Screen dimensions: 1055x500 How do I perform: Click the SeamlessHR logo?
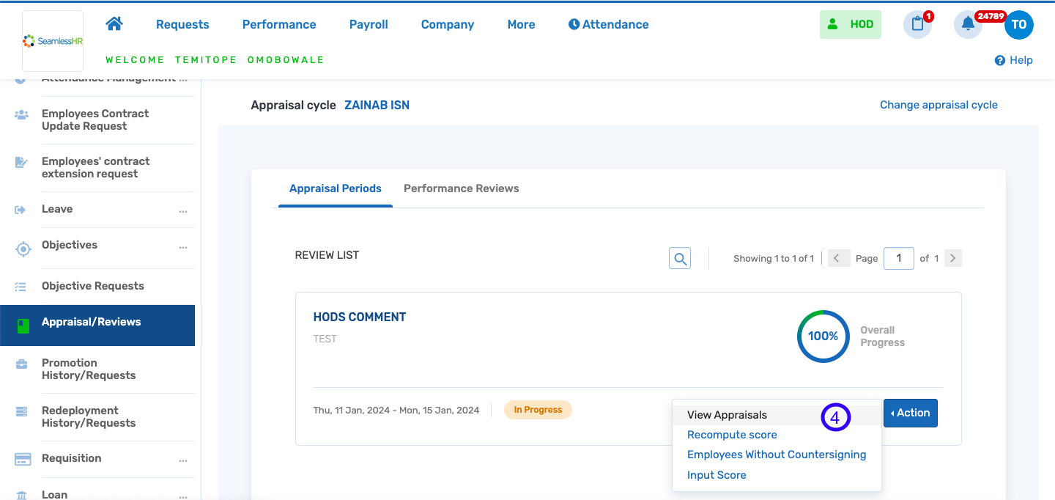click(x=53, y=41)
